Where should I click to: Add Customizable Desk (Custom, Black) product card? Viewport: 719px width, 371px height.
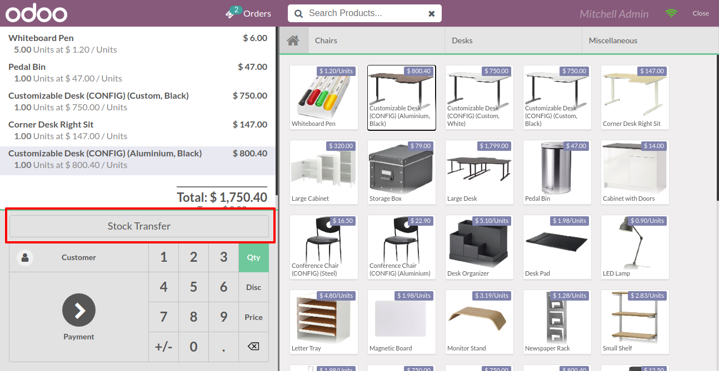pos(557,98)
